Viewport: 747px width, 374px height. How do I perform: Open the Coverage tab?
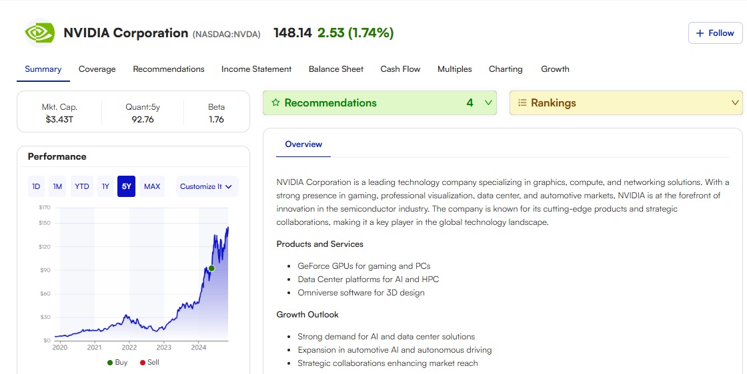(x=97, y=69)
